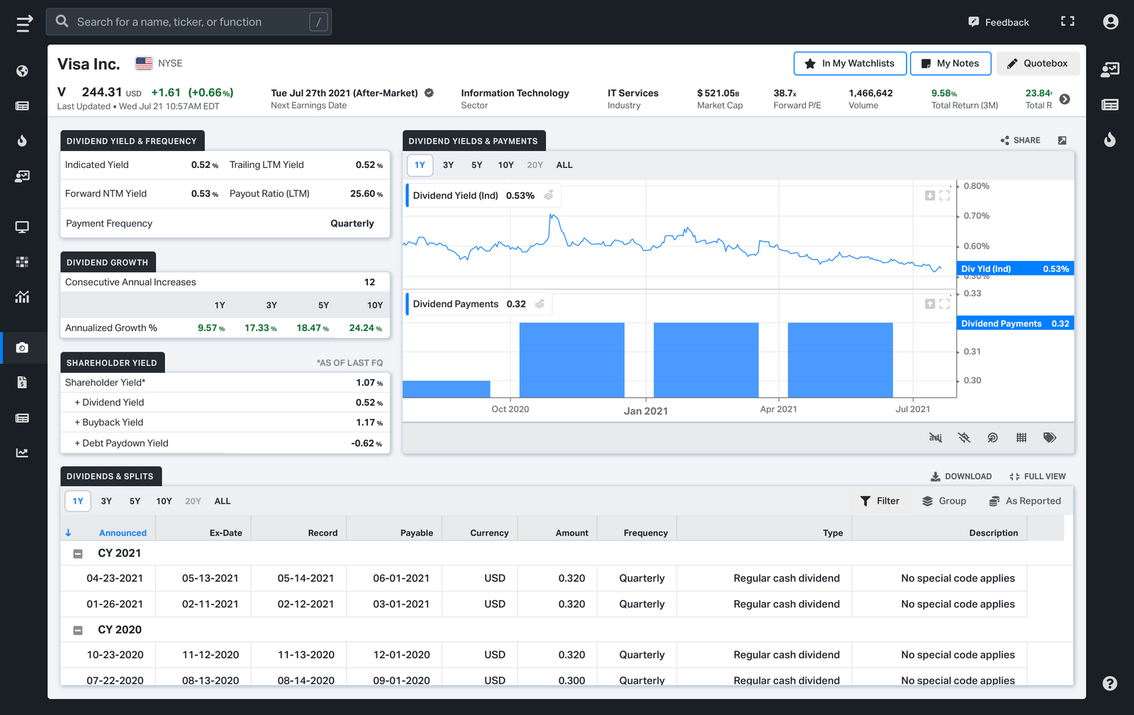The height and width of the screenshot is (715, 1134).
Task: Click the DOWNLOAD button
Action: 961,476
